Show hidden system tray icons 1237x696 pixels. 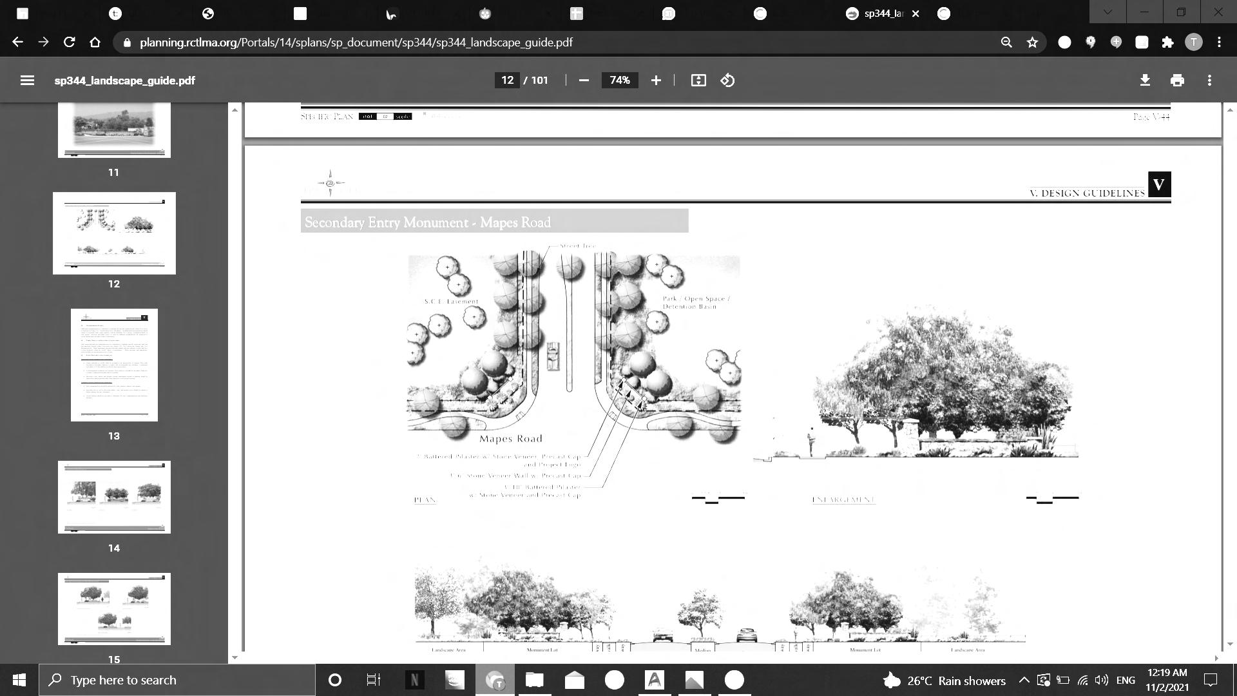pyautogui.click(x=1024, y=681)
